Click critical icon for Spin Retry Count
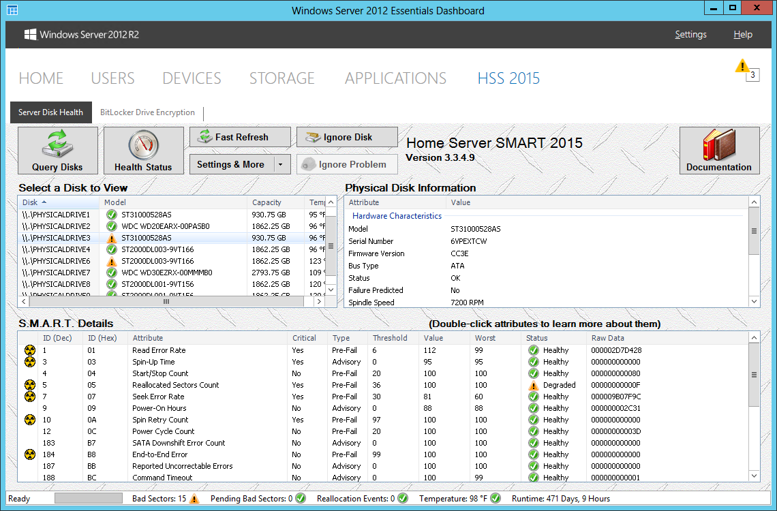Viewport: 777px width, 511px height. coord(30,420)
